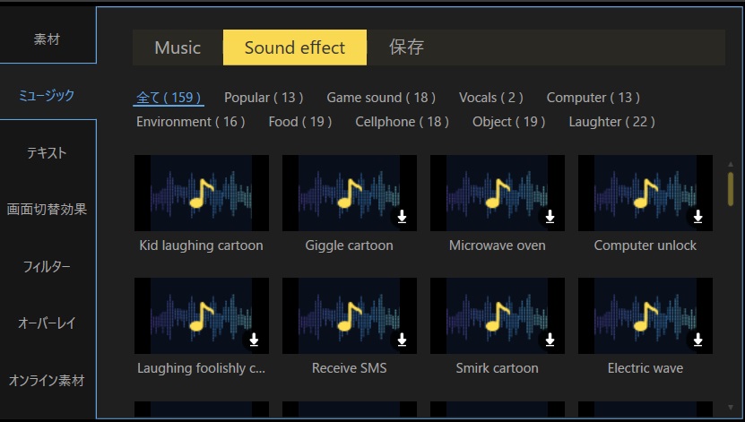745x422 pixels.
Task: Download the Giggle cartoon sound effect
Action: click(x=402, y=217)
